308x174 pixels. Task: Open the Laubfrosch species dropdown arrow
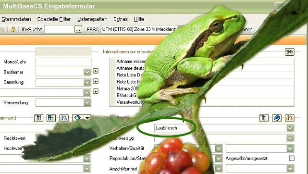click(290, 128)
